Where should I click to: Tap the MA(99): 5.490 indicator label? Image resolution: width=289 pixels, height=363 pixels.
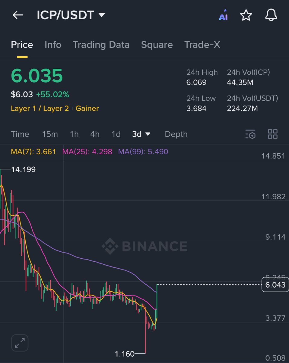click(x=143, y=152)
